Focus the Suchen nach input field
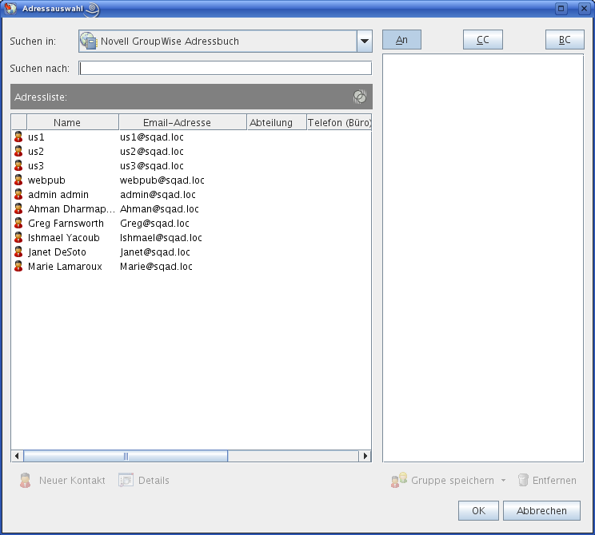 pos(226,68)
